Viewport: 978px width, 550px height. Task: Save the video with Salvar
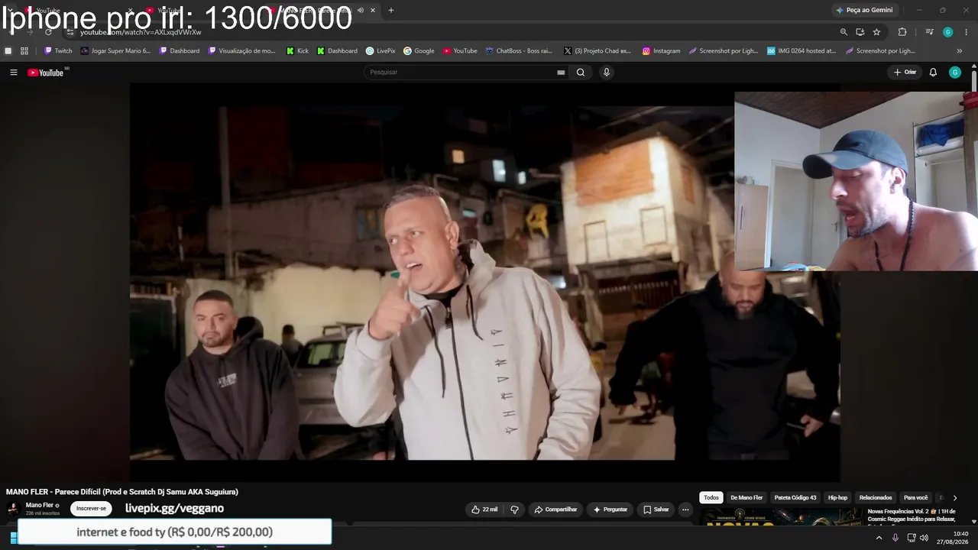click(656, 510)
